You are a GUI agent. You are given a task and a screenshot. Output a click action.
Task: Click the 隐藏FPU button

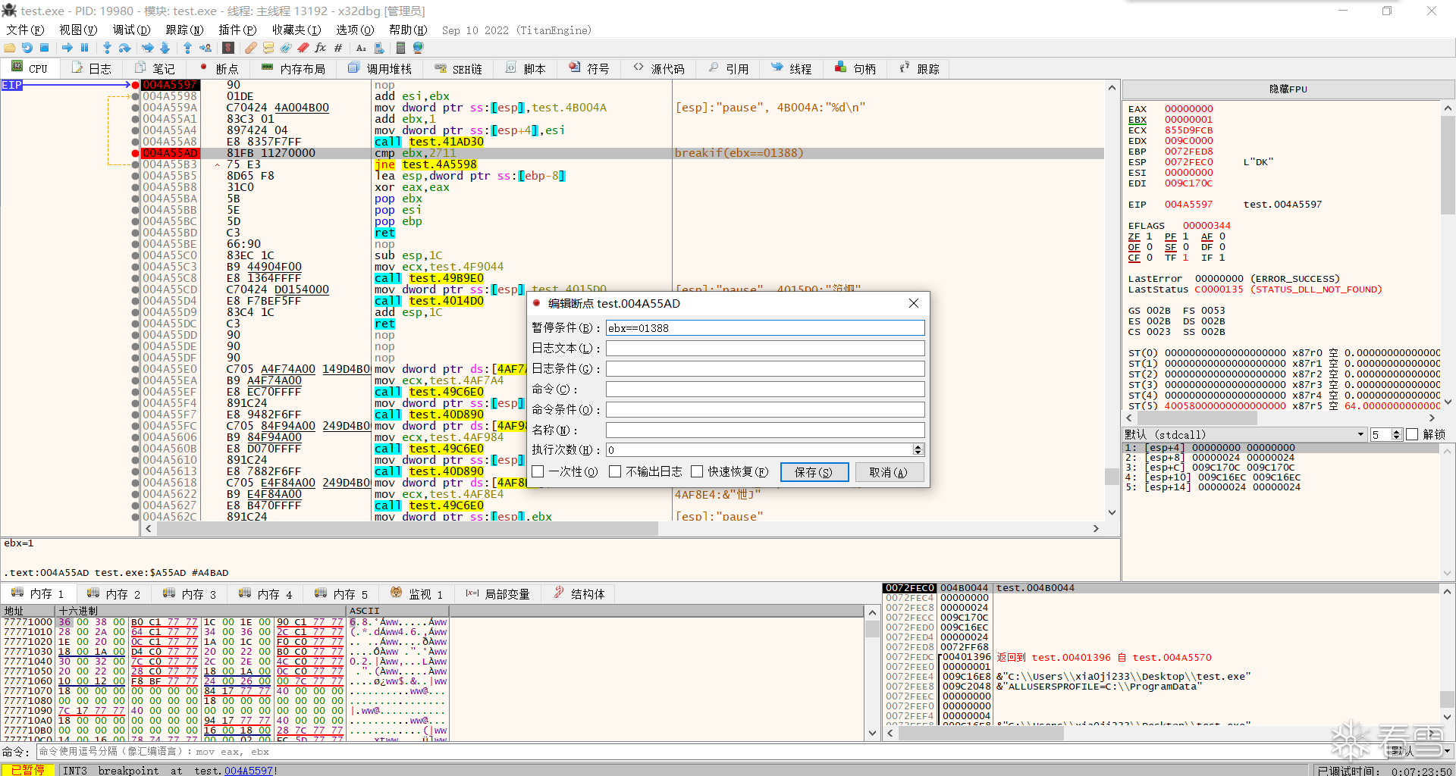coord(1288,89)
